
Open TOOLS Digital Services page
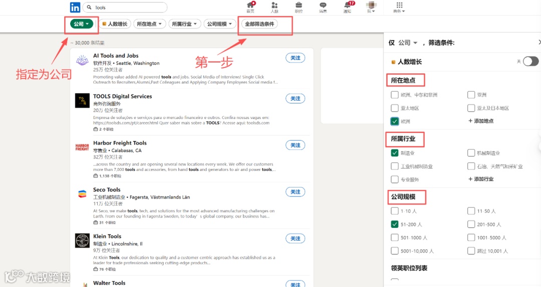pyautogui.click(x=123, y=96)
